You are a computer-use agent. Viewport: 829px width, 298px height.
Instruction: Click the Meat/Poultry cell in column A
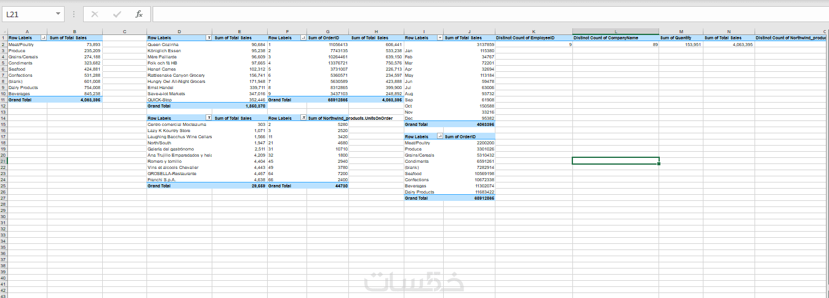(x=27, y=44)
